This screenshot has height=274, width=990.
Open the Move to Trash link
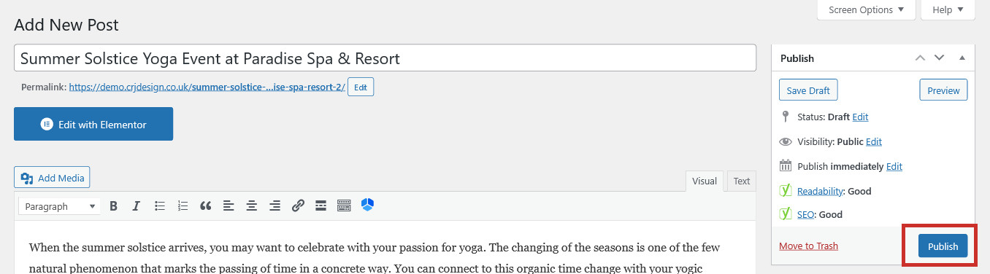tap(808, 246)
